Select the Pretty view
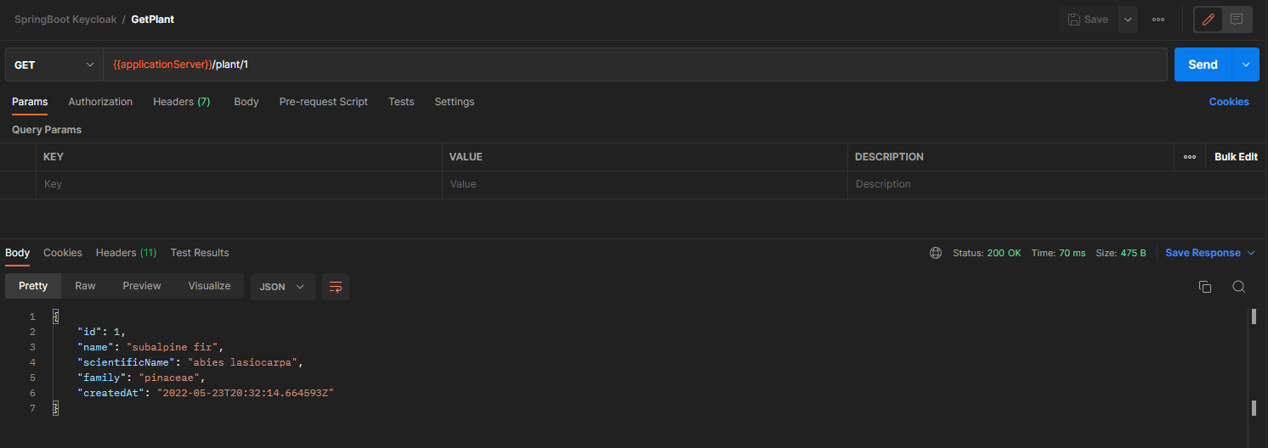 (33, 286)
